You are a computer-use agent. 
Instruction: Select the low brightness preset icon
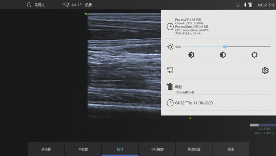(x=191, y=55)
